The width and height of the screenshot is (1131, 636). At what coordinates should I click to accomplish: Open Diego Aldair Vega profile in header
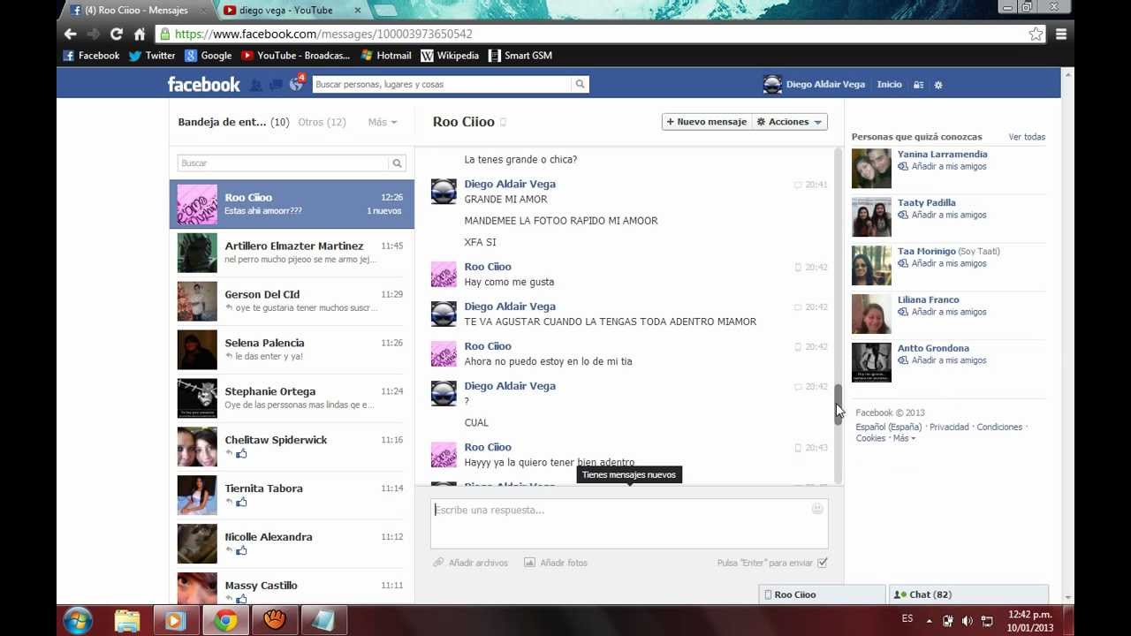coord(814,85)
